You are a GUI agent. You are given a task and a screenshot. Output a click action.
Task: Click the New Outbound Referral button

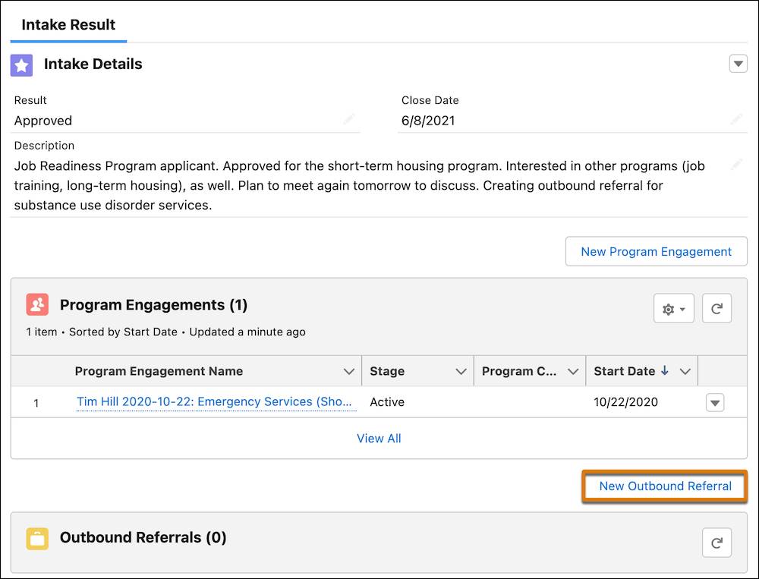pos(665,486)
